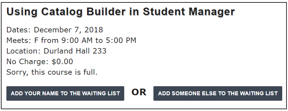This screenshot has width=288, height=111.
Task: Click the 5:00 PM end time
Action: [121, 40]
